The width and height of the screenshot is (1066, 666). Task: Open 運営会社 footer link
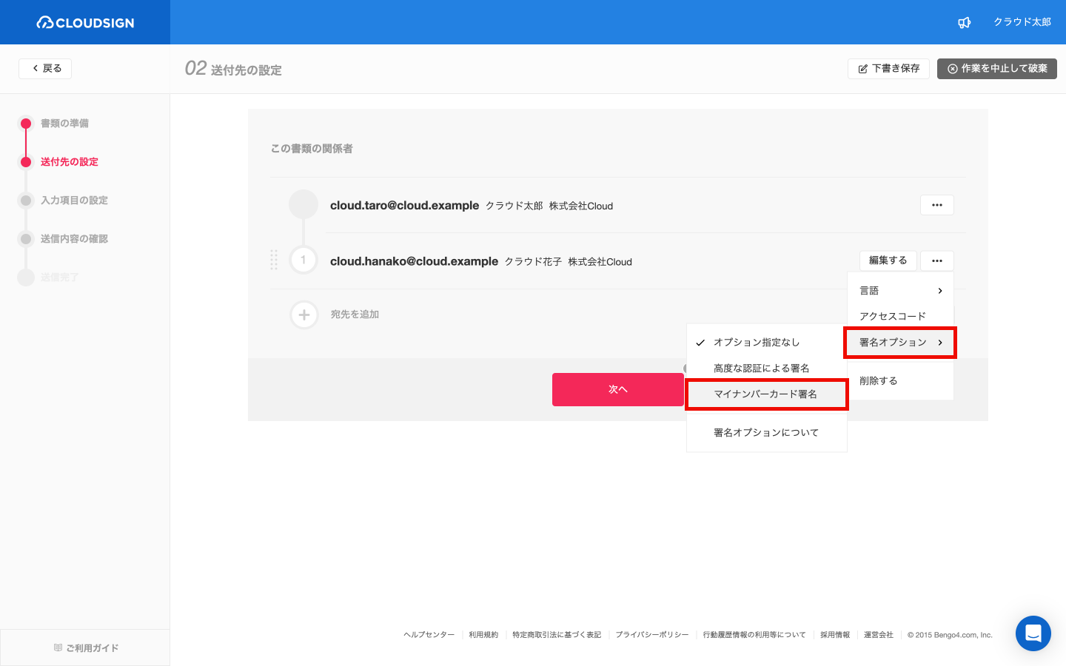point(879,635)
